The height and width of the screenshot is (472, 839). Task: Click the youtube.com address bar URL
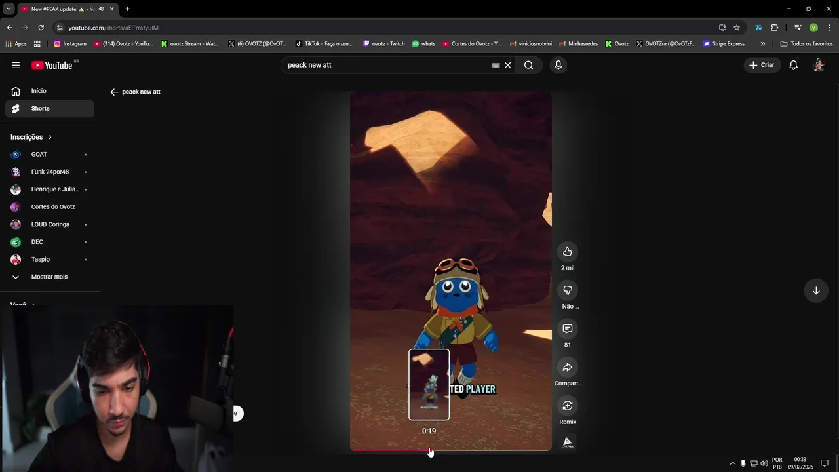pyautogui.click(x=113, y=28)
